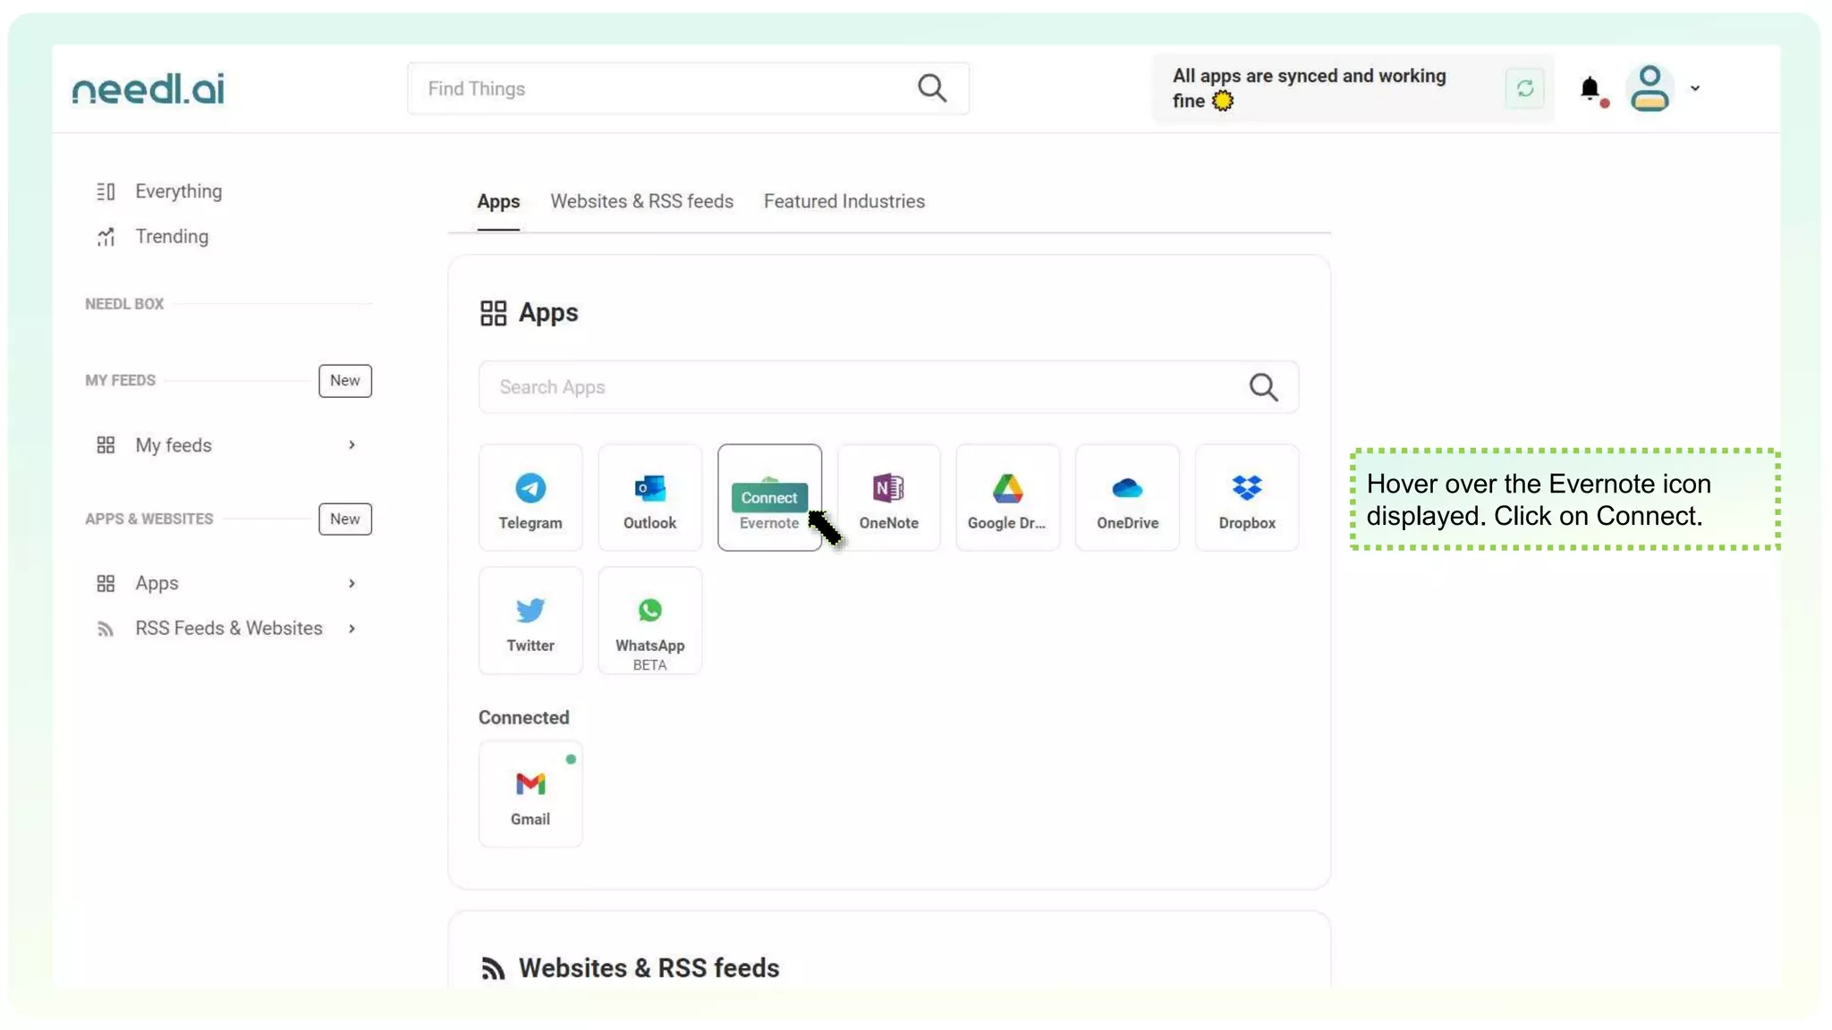Click the sync refresh icon
The height and width of the screenshot is (1030, 1832).
pos(1525,89)
